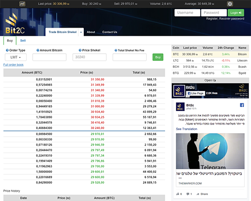Click the Telegram article thumbnail

210,151
